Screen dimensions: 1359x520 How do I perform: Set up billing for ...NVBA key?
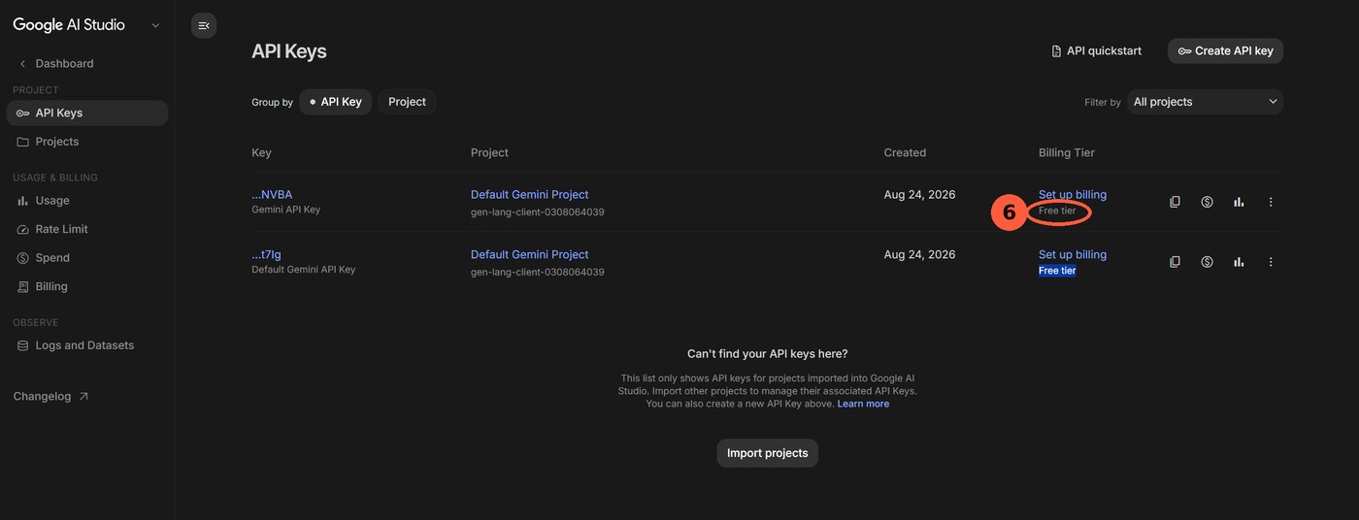1072,194
